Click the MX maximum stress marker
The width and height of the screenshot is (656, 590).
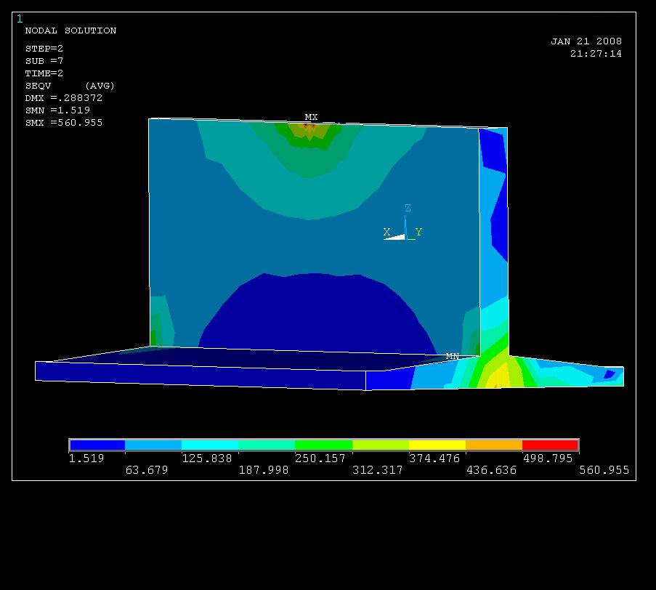[311, 117]
